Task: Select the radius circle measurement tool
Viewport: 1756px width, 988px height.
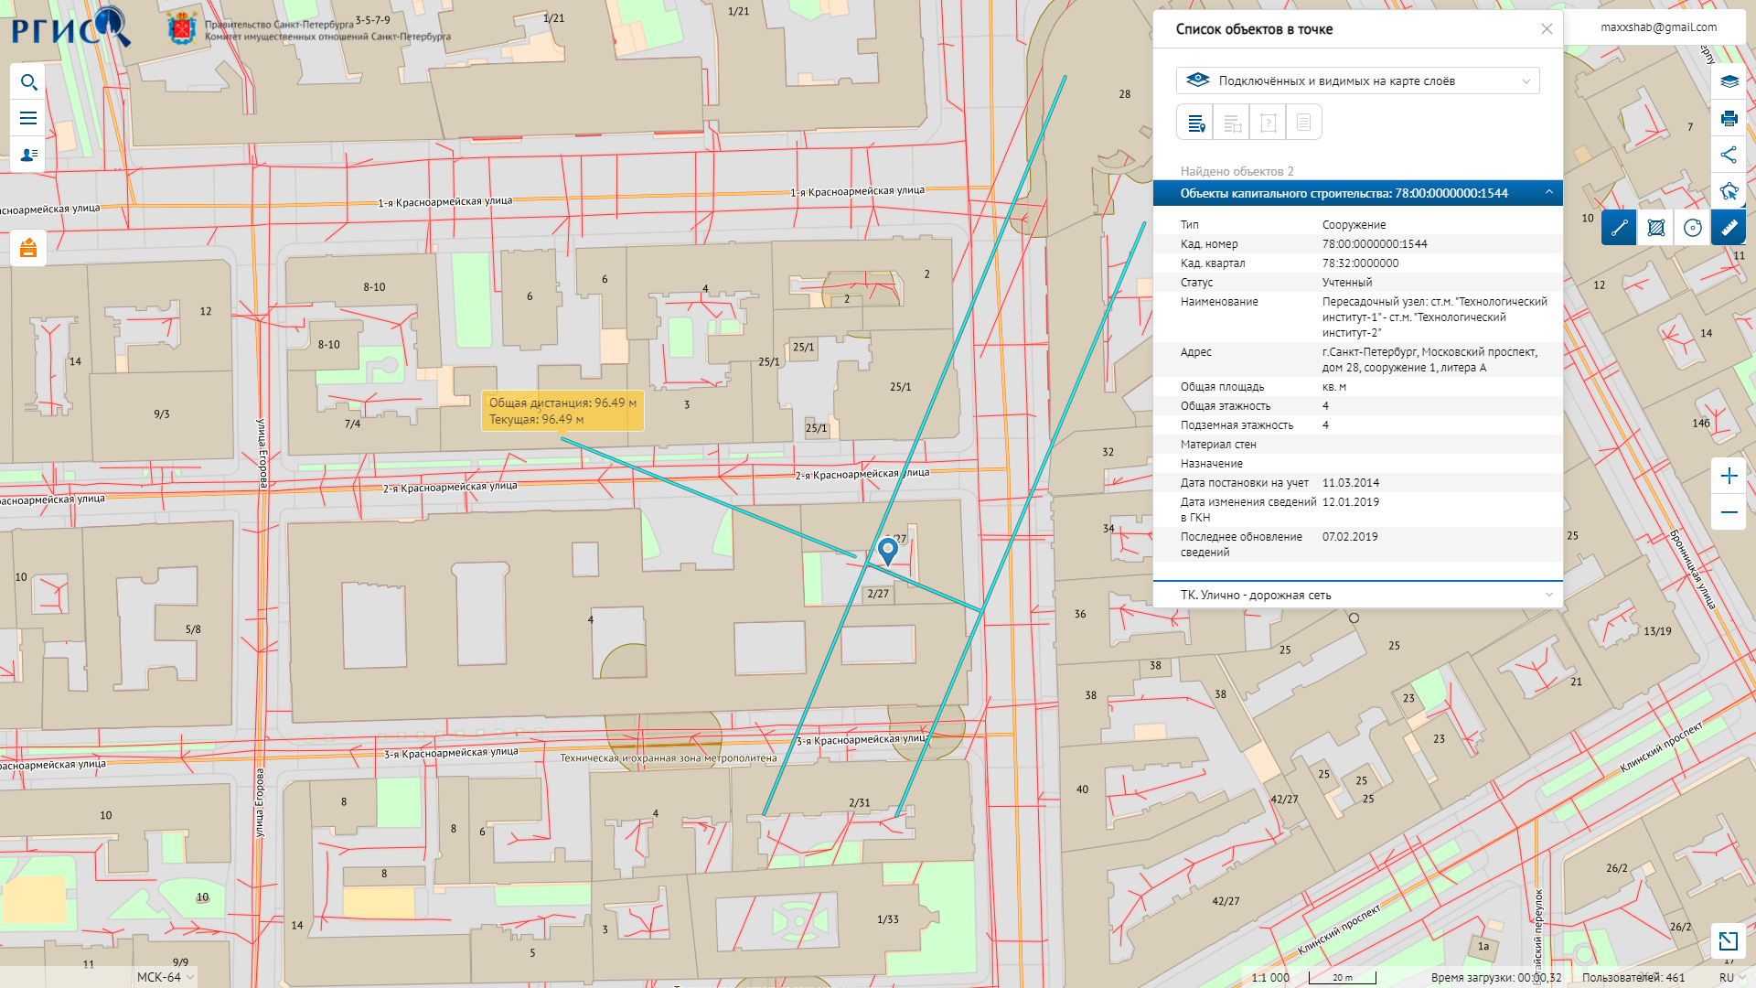Action: point(1692,228)
